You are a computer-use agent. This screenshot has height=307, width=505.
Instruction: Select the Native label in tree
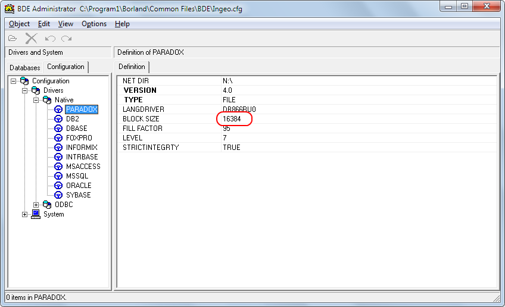click(x=64, y=100)
